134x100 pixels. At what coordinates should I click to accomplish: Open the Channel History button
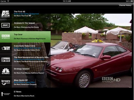pyautogui.click(x=125, y=5)
